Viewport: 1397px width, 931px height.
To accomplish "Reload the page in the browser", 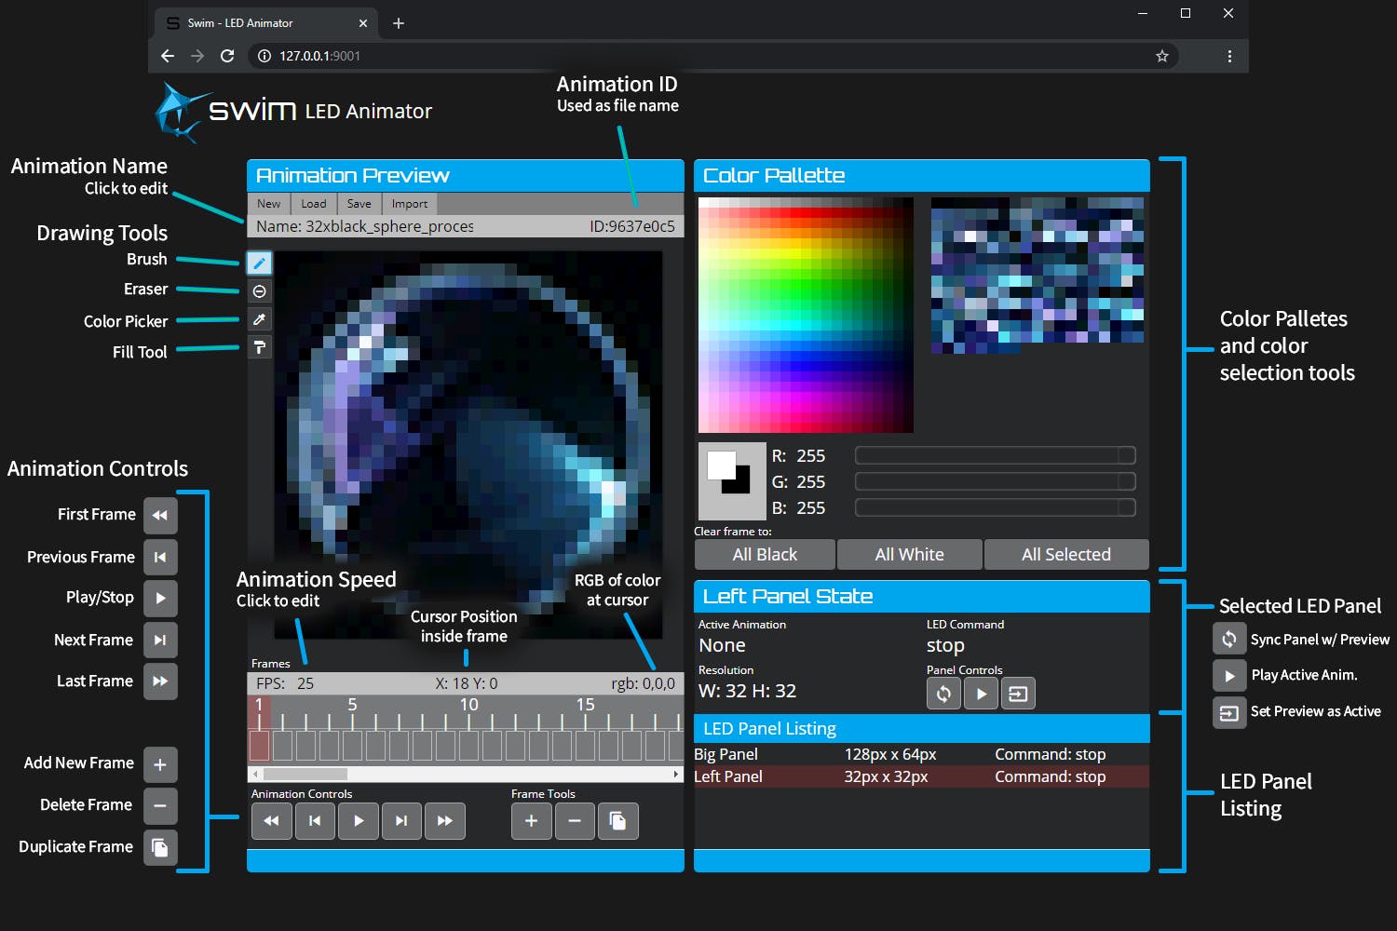I will pyautogui.click(x=227, y=56).
